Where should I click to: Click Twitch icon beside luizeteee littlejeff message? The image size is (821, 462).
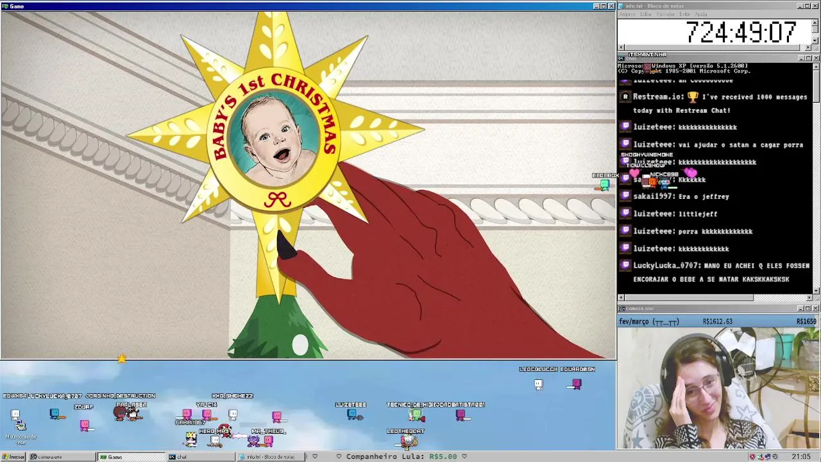click(x=625, y=214)
